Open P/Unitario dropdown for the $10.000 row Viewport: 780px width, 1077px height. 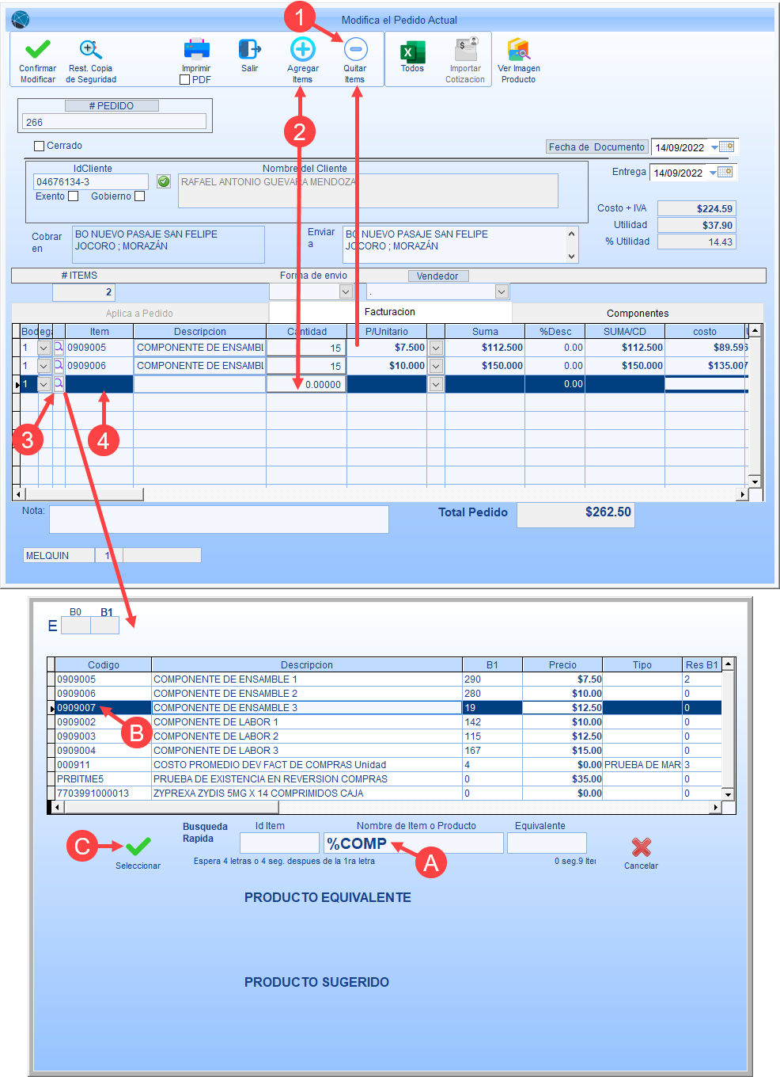point(436,366)
